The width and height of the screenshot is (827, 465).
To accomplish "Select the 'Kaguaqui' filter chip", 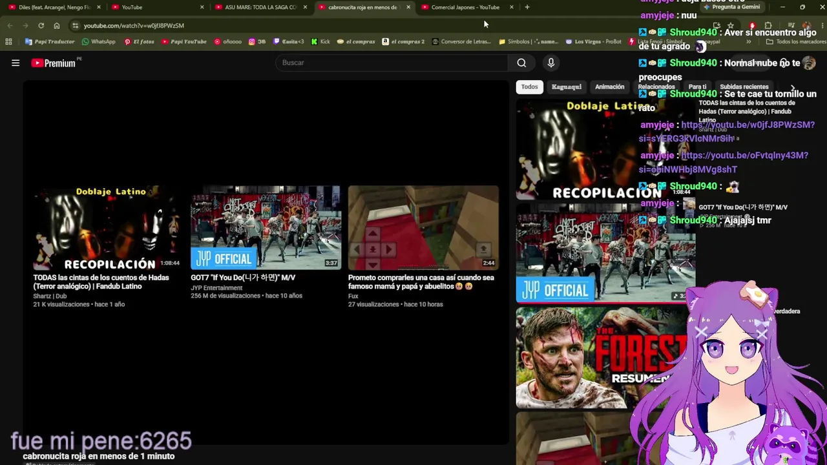I will point(567,87).
